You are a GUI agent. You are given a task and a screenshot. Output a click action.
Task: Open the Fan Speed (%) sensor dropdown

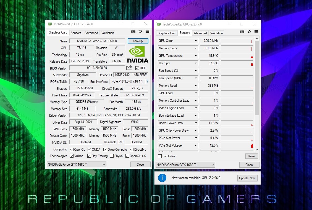(196, 71)
